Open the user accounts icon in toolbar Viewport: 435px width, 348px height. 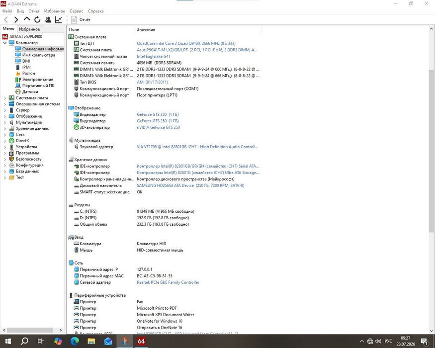click(48, 20)
